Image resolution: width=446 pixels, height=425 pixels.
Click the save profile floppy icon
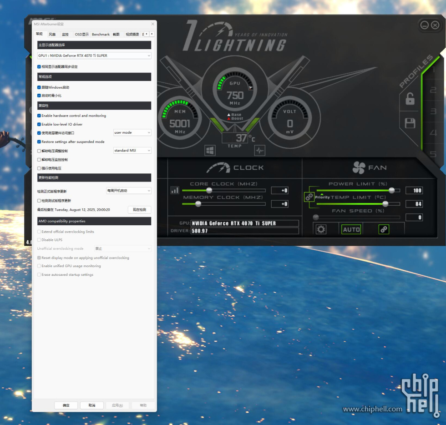coord(410,123)
